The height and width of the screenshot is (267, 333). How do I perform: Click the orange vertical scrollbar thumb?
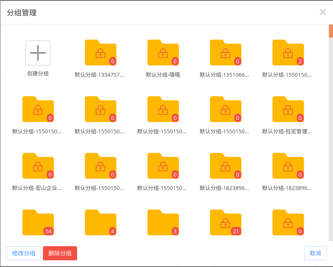coord(330,31)
